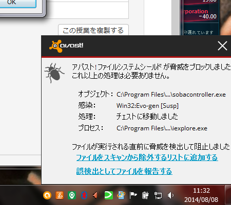Screen dimensions: 231x205
Task: Click the Win32:Evo-gen [Susp] infection text
Action: pyautogui.click(x=147, y=106)
